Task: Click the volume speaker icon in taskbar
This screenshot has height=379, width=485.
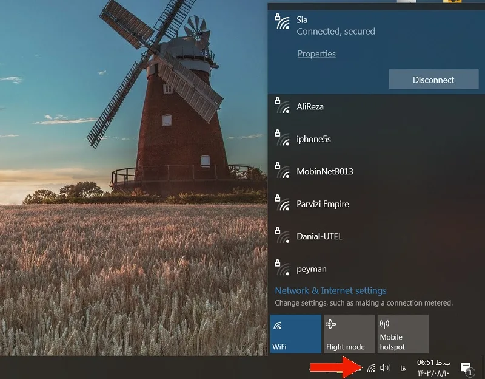Action: [384, 368]
